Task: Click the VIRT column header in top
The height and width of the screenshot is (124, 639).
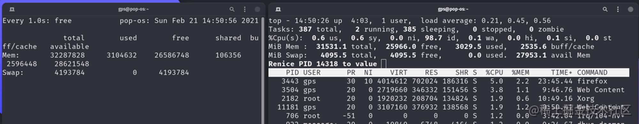Action: (x=399, y=72)
